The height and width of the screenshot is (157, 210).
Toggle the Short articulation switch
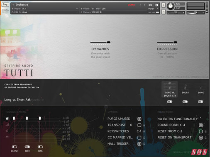[185, 102]
